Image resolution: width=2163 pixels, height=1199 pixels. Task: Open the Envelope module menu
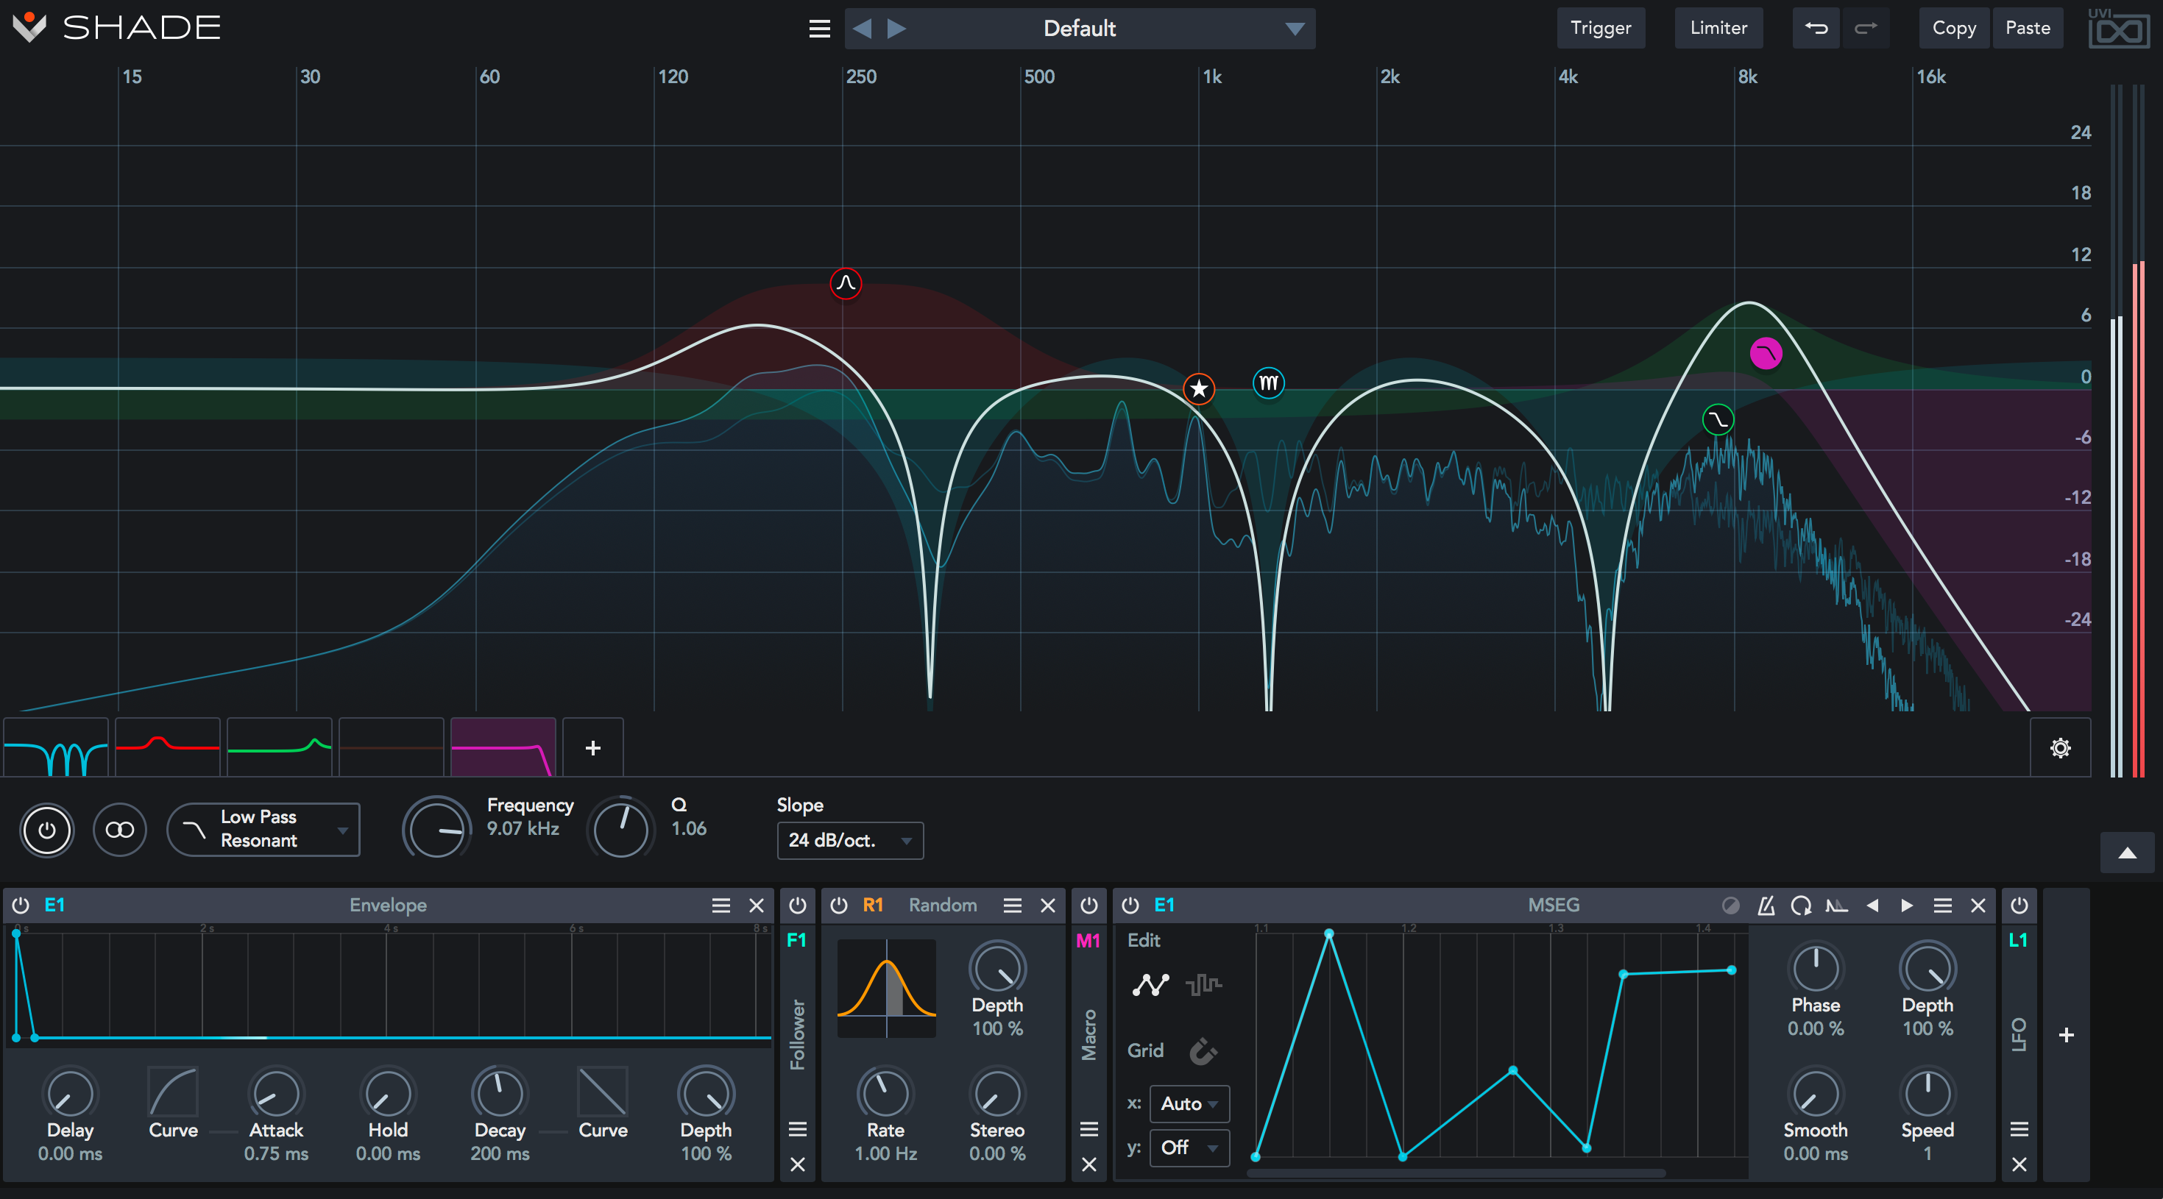coord(721,905)
